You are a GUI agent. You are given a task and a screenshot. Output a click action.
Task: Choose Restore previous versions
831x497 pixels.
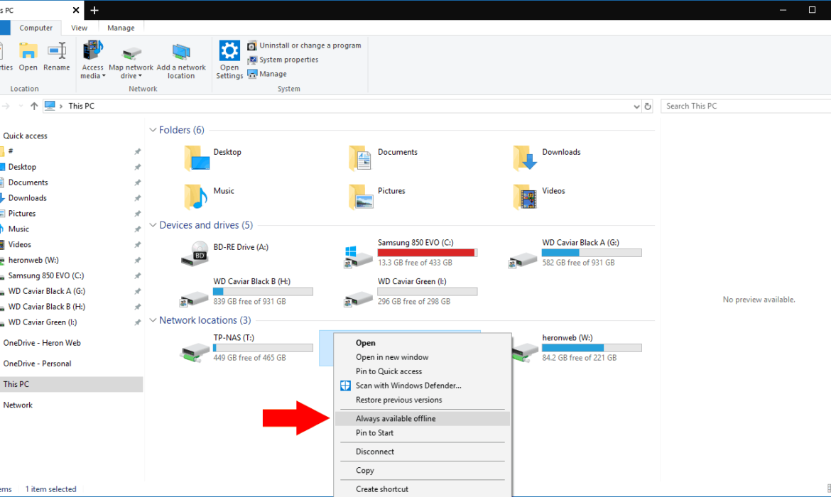click(x=423, y=400)
